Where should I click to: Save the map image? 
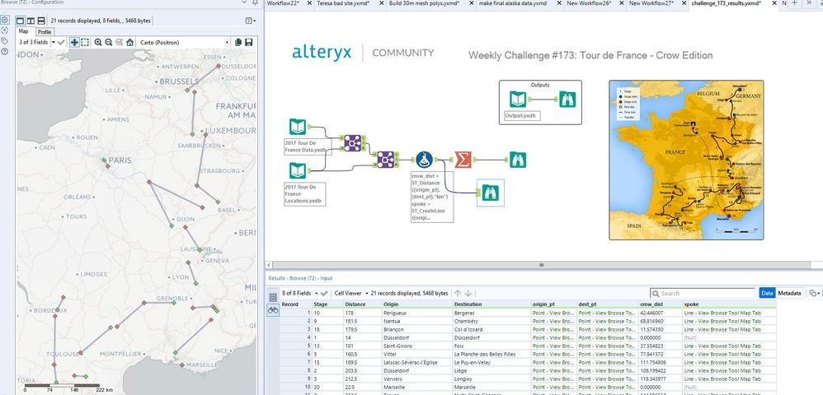(x=249, y=43)
